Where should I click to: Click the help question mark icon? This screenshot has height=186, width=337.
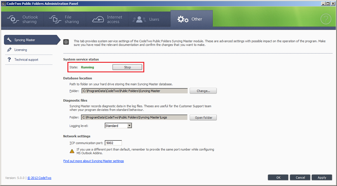(326, 19)
